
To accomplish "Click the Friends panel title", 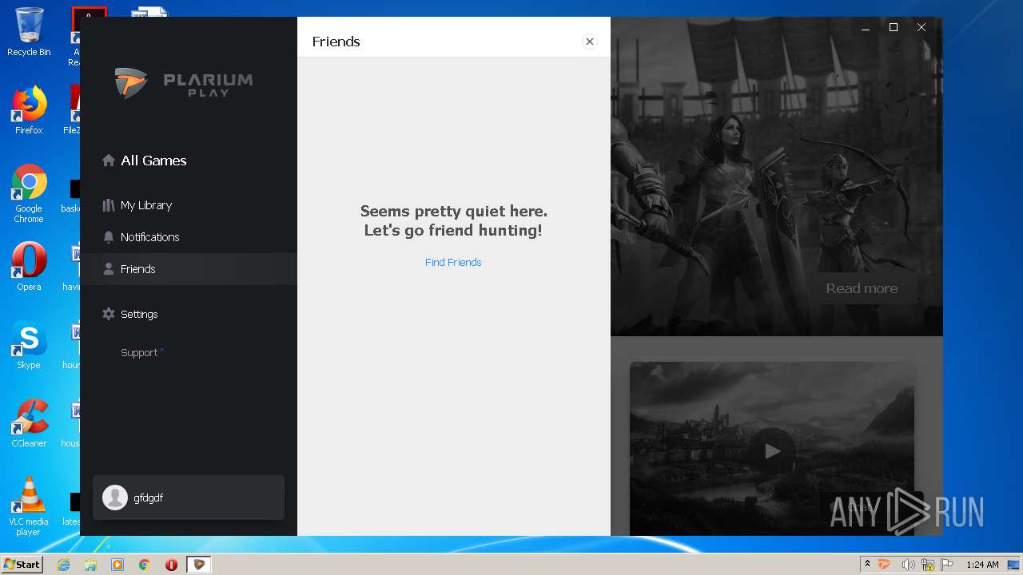I will [x=336, y=42].
